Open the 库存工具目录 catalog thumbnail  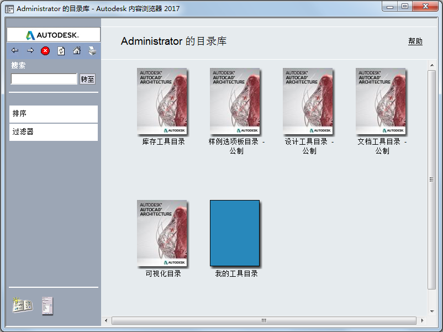pos(162,101)
